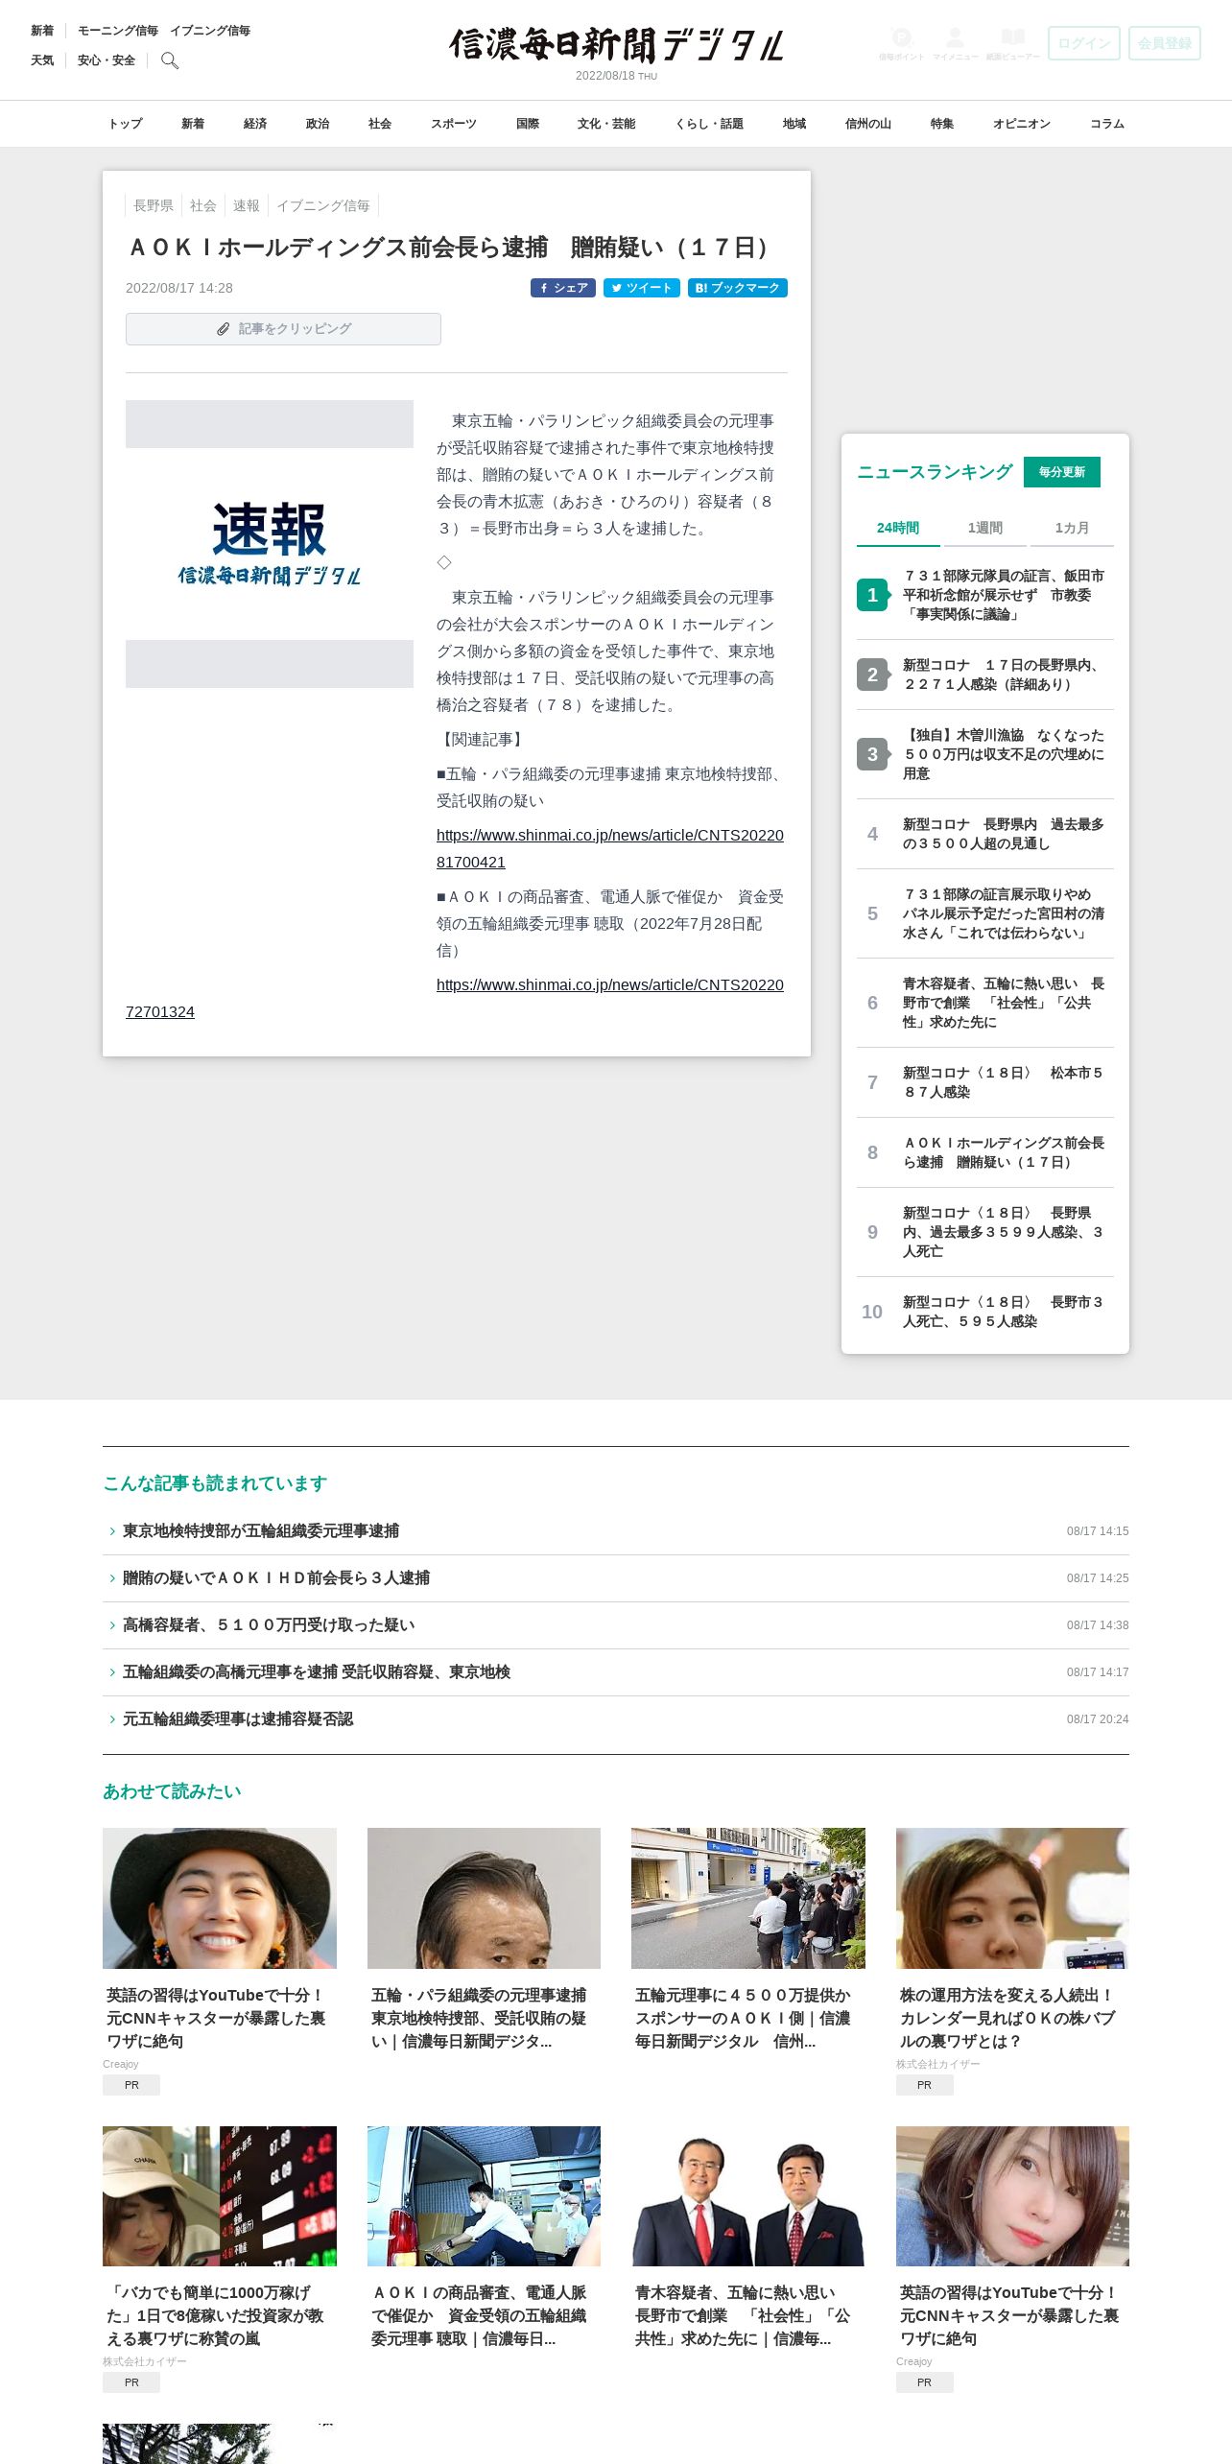Screen dimensions: 1232x2464
Task: Click article timestamp 2022/08/17 14:28
Action: click(179, 288)
